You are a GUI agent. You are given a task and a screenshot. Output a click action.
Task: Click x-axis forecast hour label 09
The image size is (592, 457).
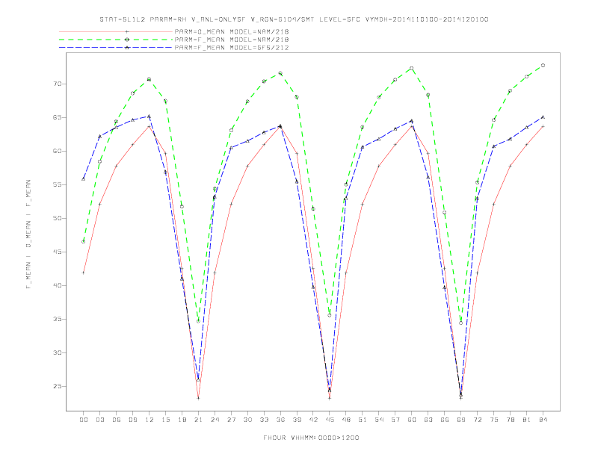pyautogui.click(x=132, y=420)
